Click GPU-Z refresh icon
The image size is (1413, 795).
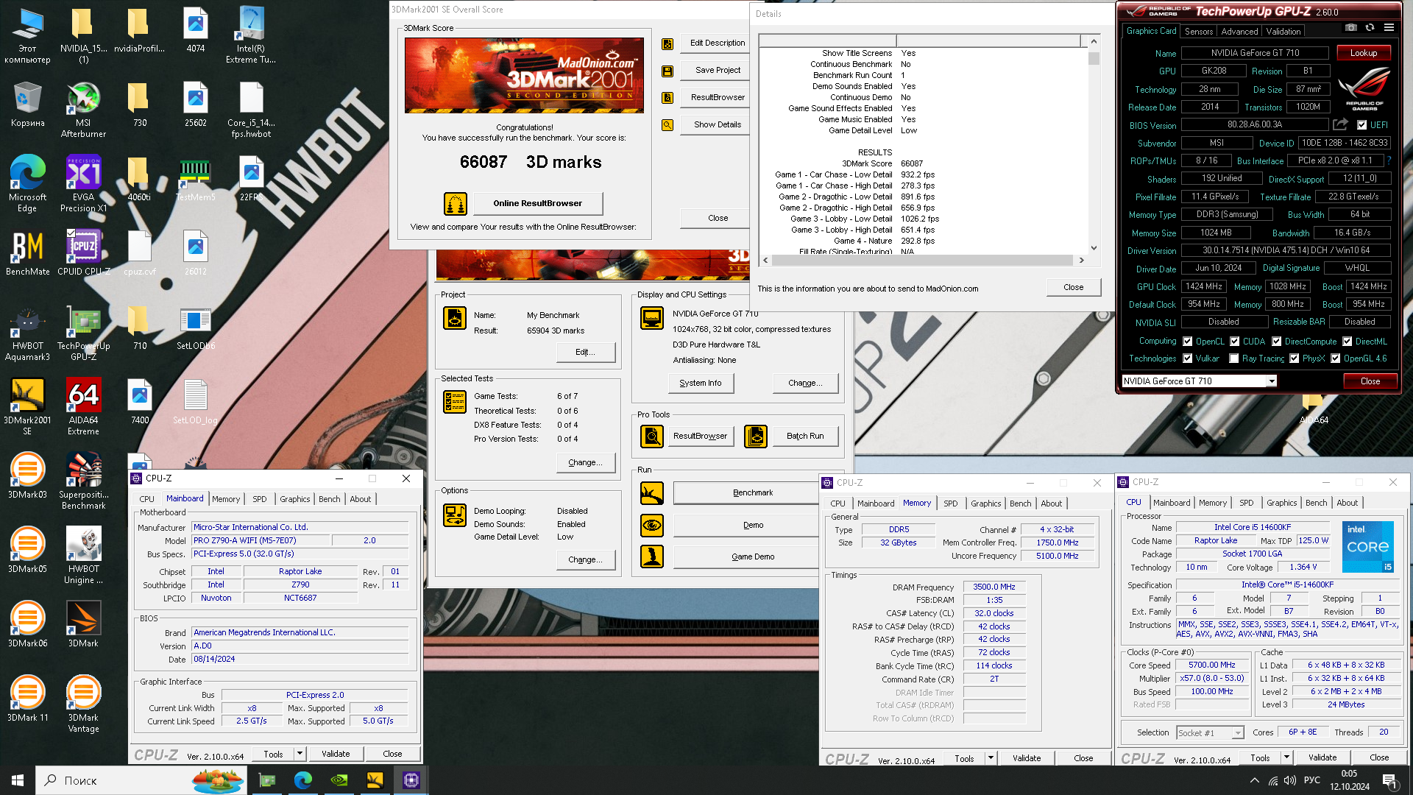(x=1370, y=28)
